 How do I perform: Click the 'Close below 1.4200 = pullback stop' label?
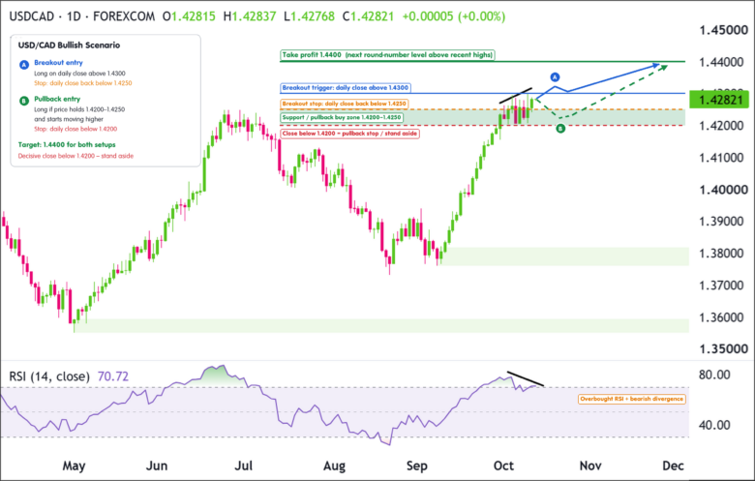pos(349,134)
